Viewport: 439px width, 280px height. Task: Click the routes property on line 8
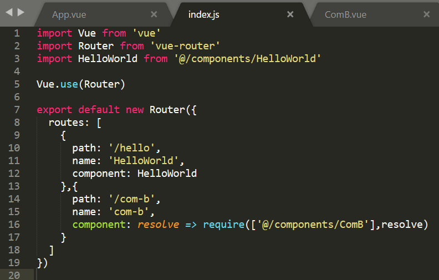67,123
